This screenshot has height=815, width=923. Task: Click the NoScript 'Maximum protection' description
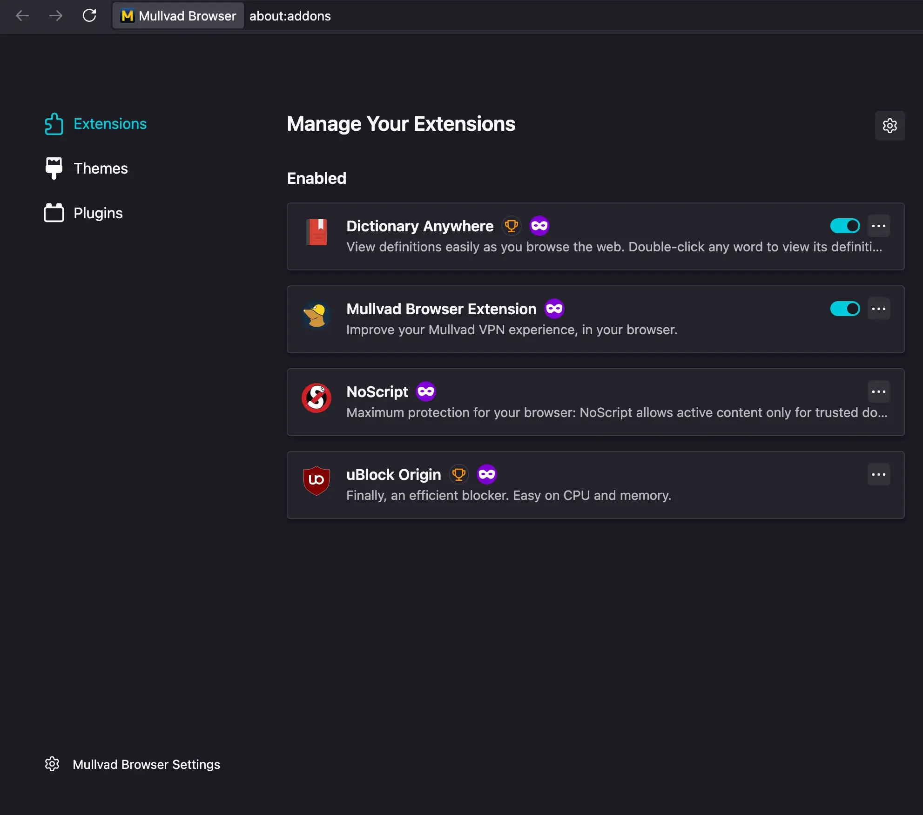point(617,412)
